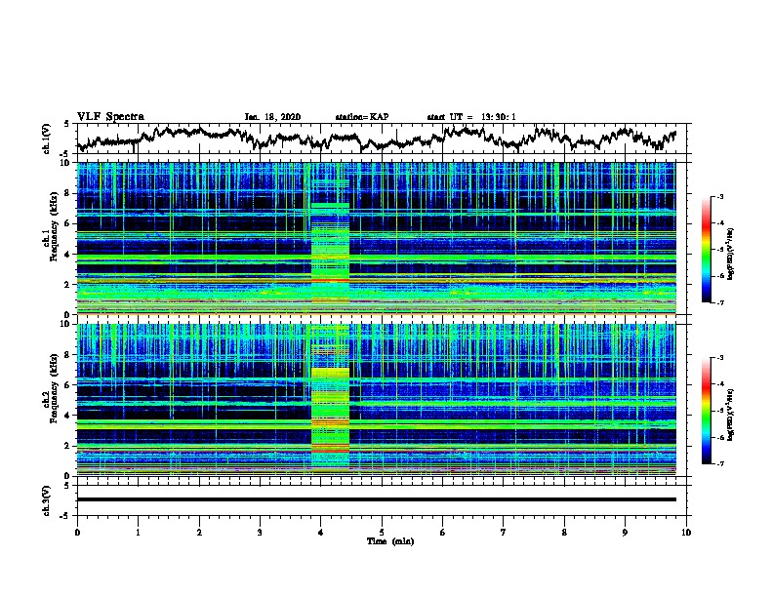
Task: Click the "-3" label on ch.2 color bar
Action: tap(719, 358)
